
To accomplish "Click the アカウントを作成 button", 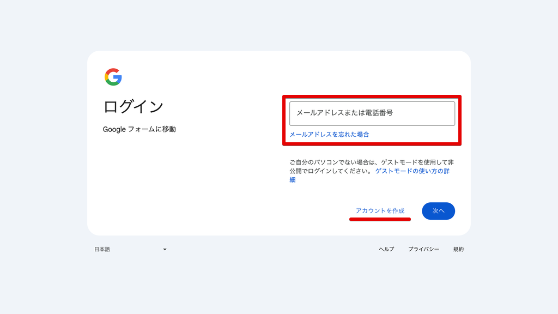I will pyautogui.click(x=380, y=210).
